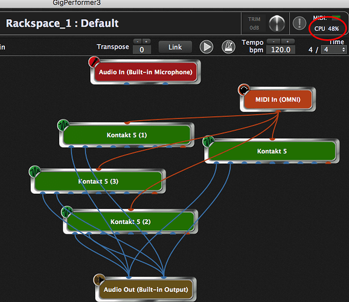Click the MIDI activity indicator
The height and width of the screenshot is (302, 349).
(x=336, y=18)
